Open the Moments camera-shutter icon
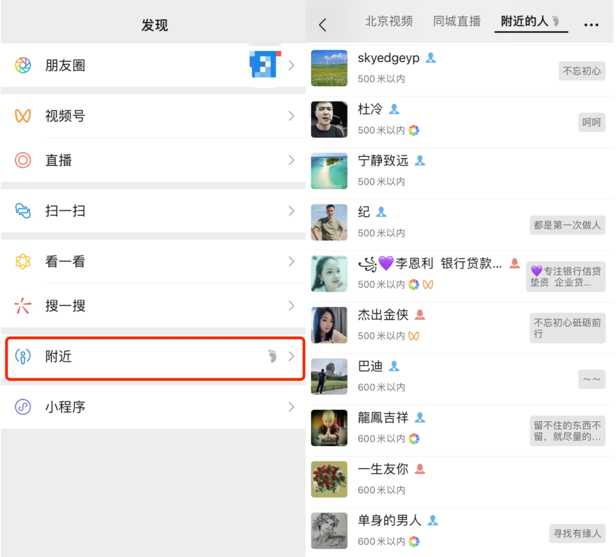Image resolution: width=616 pixels, height=557 pixels. 23,65
